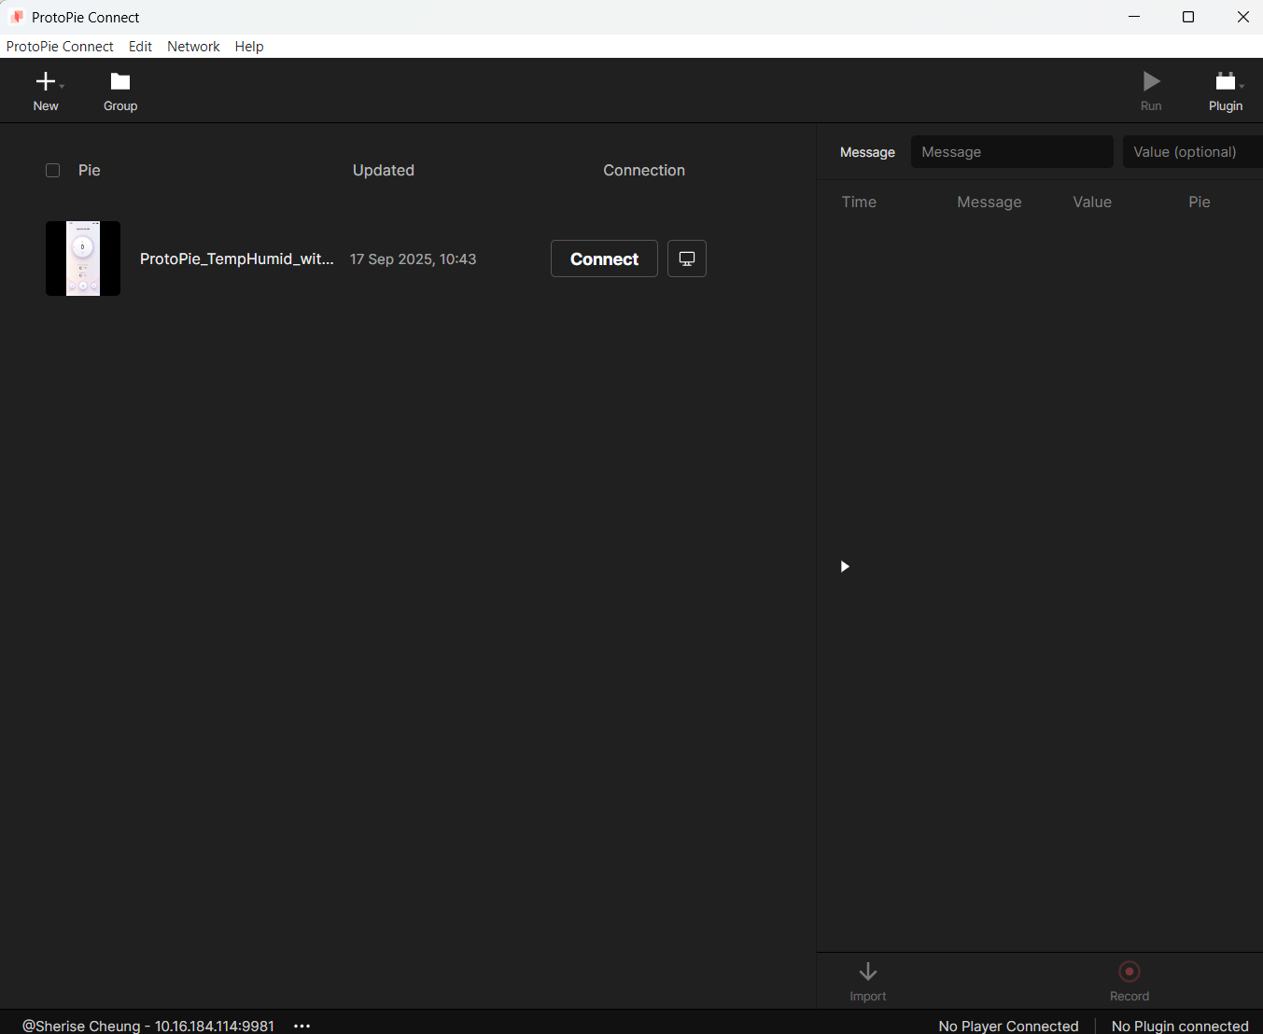1263x1034 pixels.
Task: Click the ProtoPie logo in the title bar
Action: tap(16, 16)
